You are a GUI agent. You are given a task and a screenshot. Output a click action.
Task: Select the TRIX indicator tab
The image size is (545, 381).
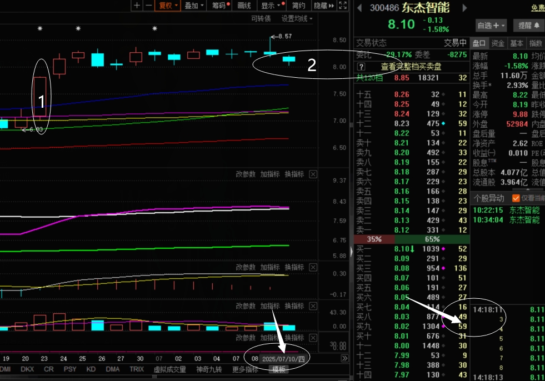click(137, 369)
